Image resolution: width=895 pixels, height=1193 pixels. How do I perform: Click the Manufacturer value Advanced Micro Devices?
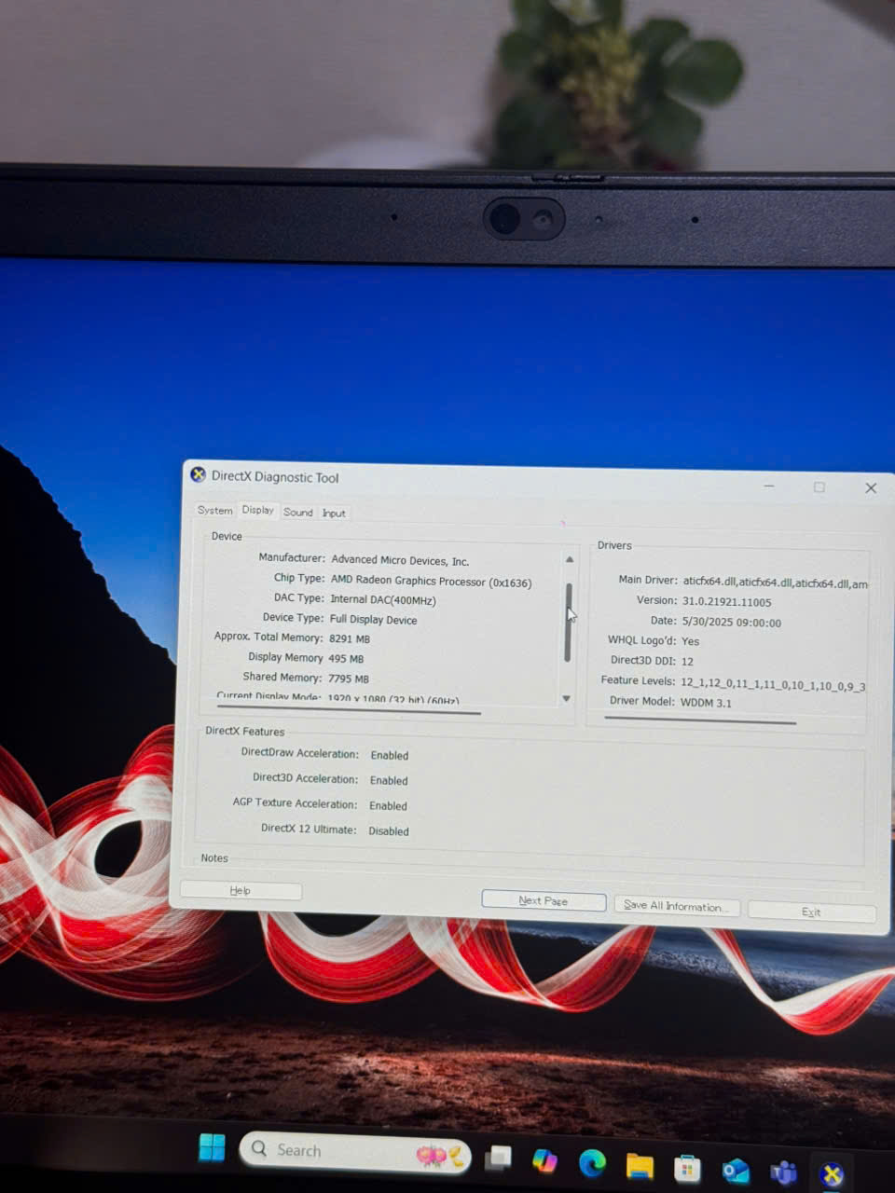[x=400, y=560]
